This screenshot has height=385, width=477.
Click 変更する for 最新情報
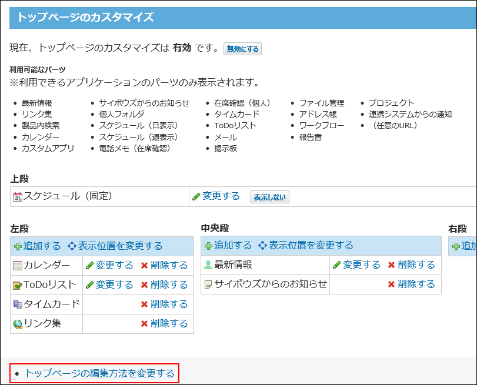362,265
